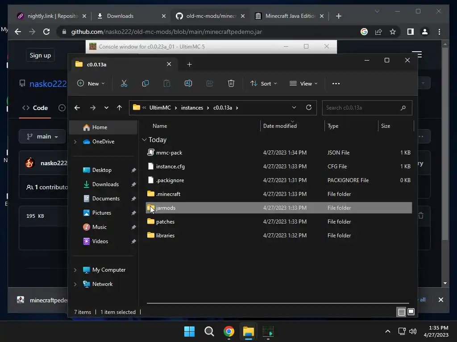457x342 pixels.
Task: Click instances in breadcrumb path
Action: click(192, 108)
